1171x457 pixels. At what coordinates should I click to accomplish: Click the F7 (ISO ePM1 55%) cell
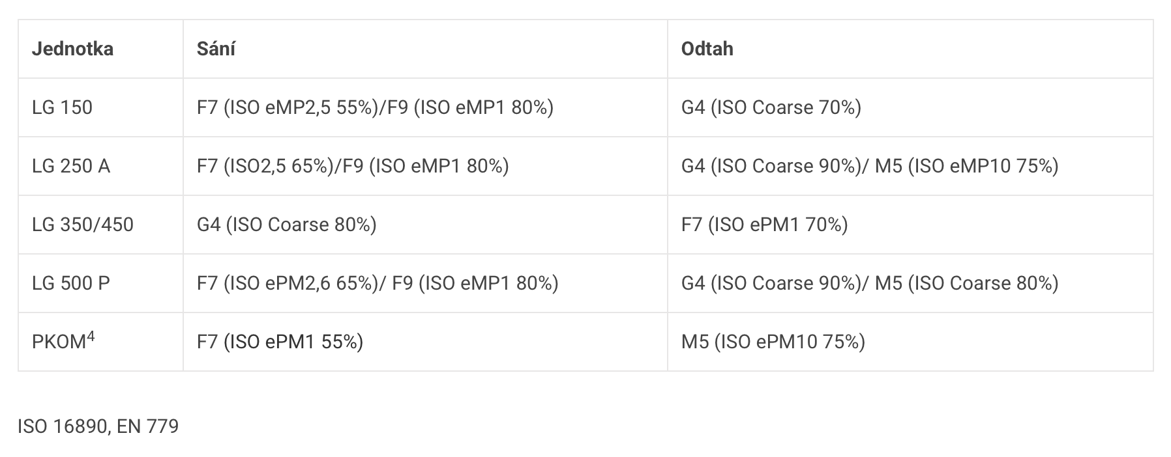pyautogui.click(x=280, y=342)
